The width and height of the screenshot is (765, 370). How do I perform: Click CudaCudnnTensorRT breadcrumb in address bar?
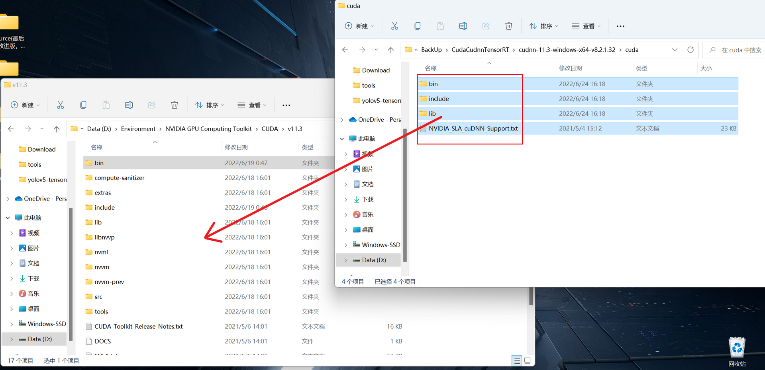coord(480,50)
